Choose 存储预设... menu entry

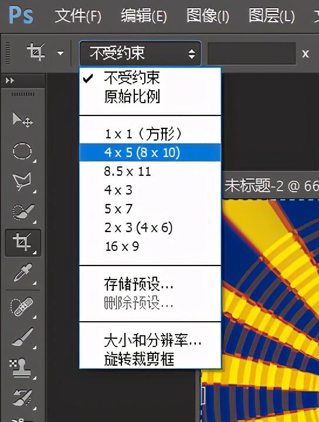pos(150,284)
